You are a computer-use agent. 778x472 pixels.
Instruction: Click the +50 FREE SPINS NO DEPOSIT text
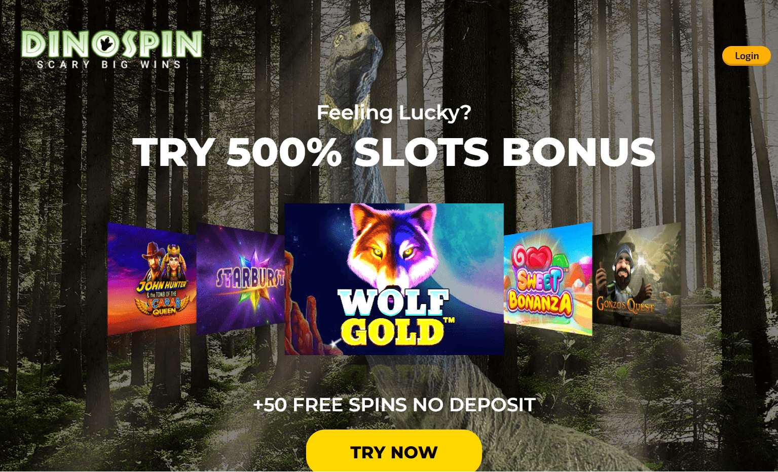[x=394, y=405]
